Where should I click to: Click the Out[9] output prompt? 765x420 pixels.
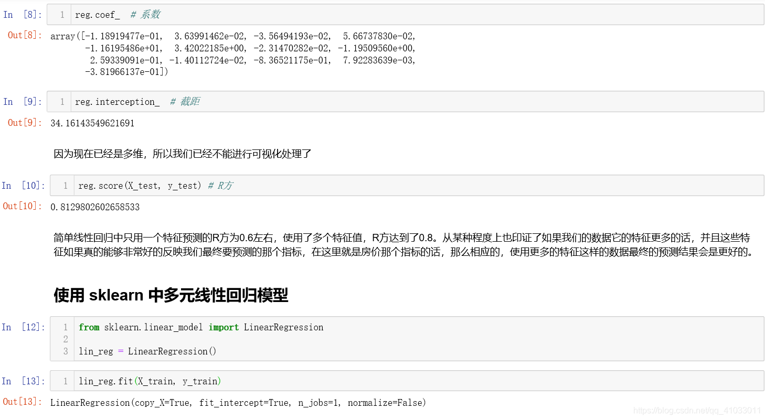(25, 123)
